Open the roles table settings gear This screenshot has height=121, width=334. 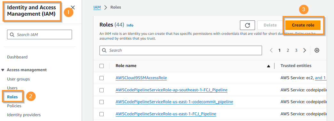pos(317,50)
